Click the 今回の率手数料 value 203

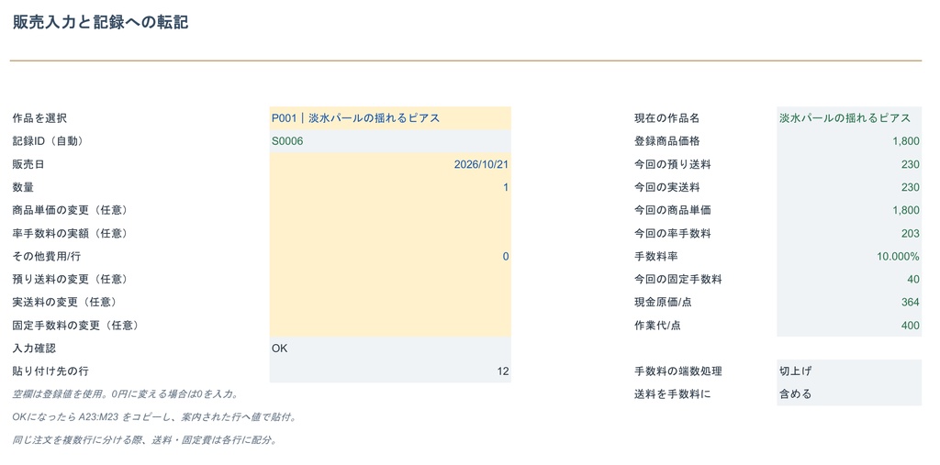coord(849,233)
